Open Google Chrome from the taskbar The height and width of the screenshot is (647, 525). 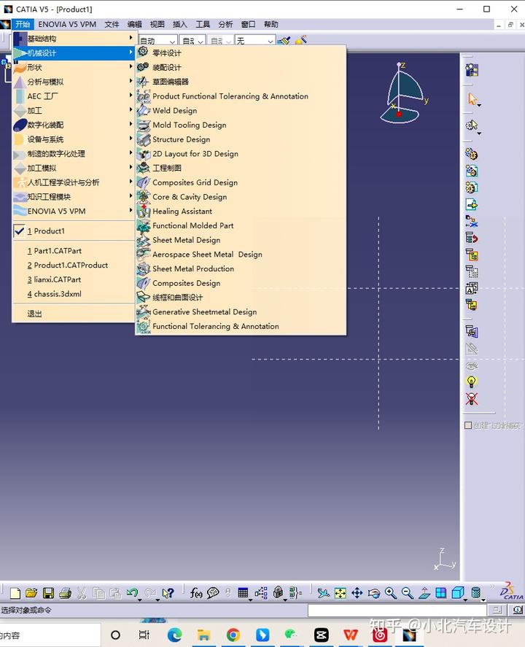(233, 635)
